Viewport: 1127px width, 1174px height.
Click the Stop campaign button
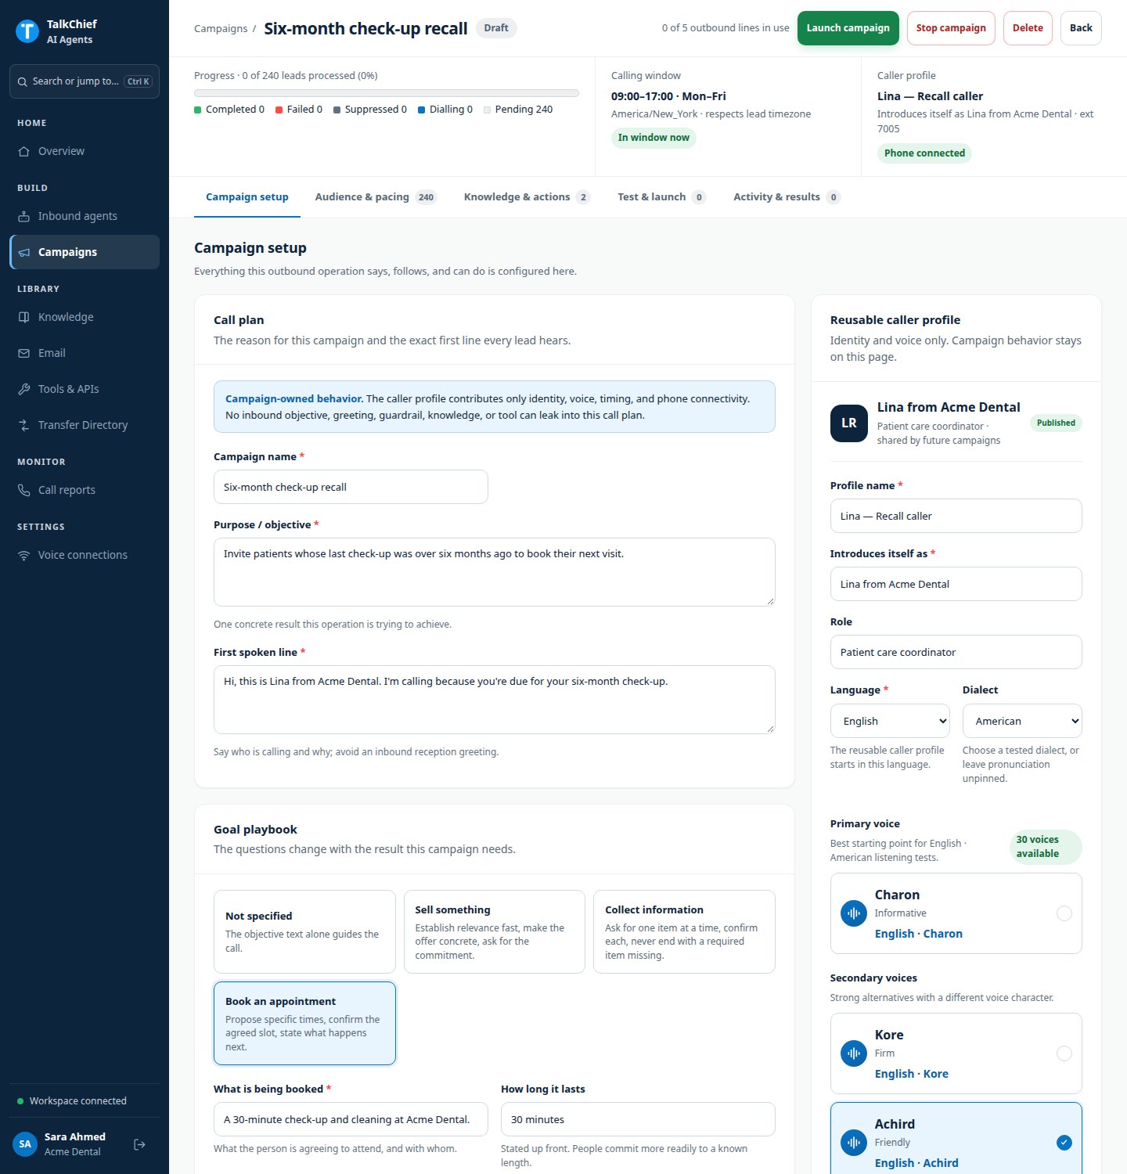pos(951,28)
